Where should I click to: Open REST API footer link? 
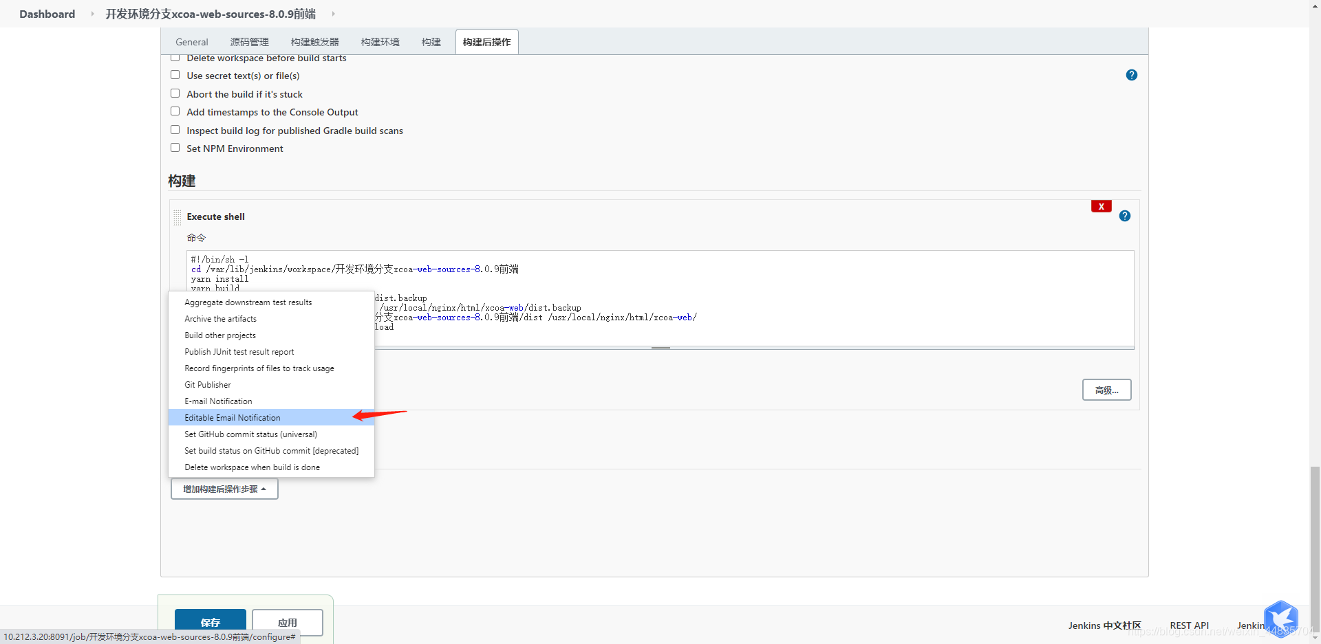[1189, 625]
